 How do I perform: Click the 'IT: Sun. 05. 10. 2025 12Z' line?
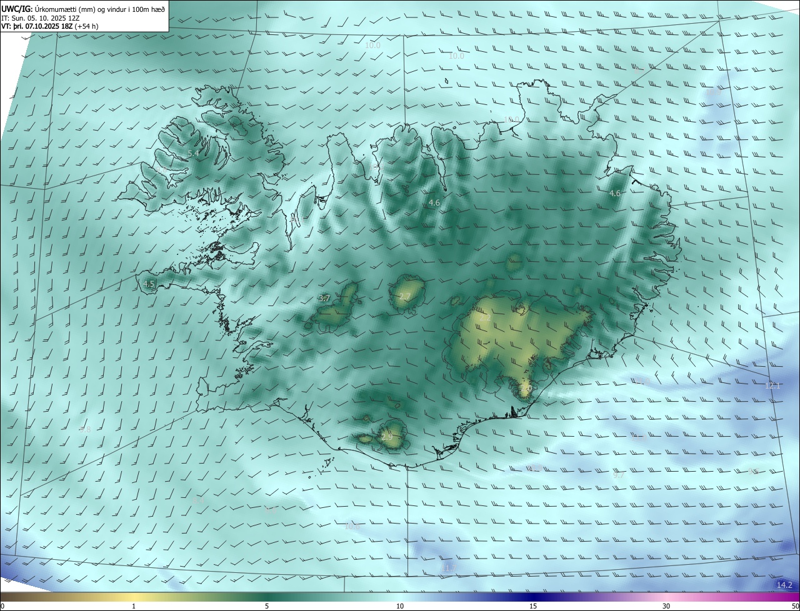pos(41,17)
